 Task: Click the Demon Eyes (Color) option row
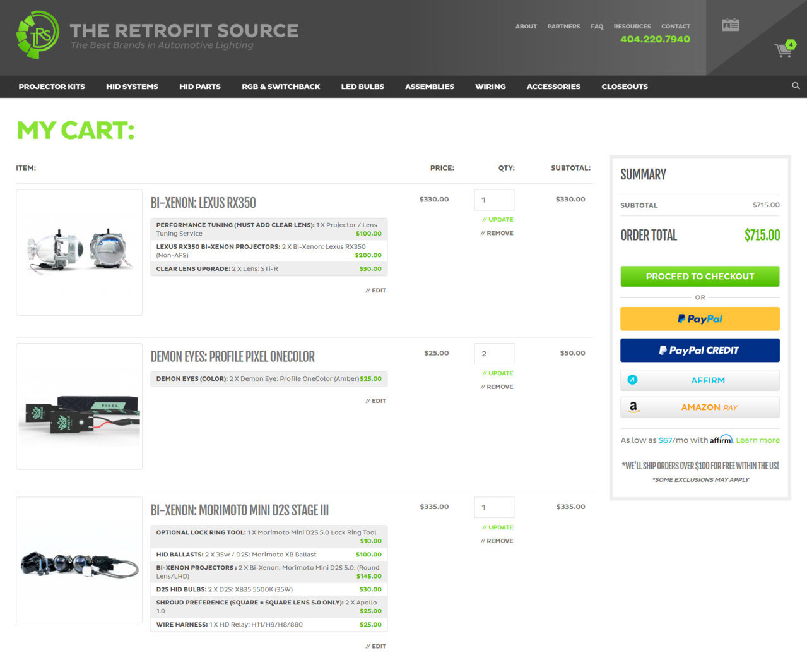point(269,379)
